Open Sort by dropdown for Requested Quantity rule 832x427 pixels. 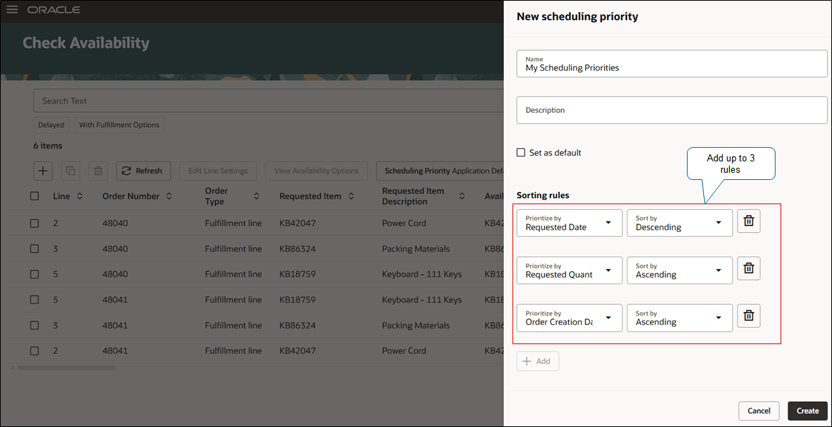click(x=680, y=270)
